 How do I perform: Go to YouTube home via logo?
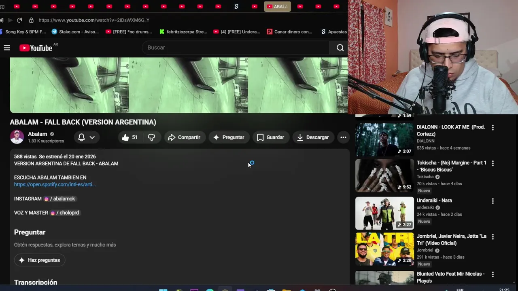[36, 48]
